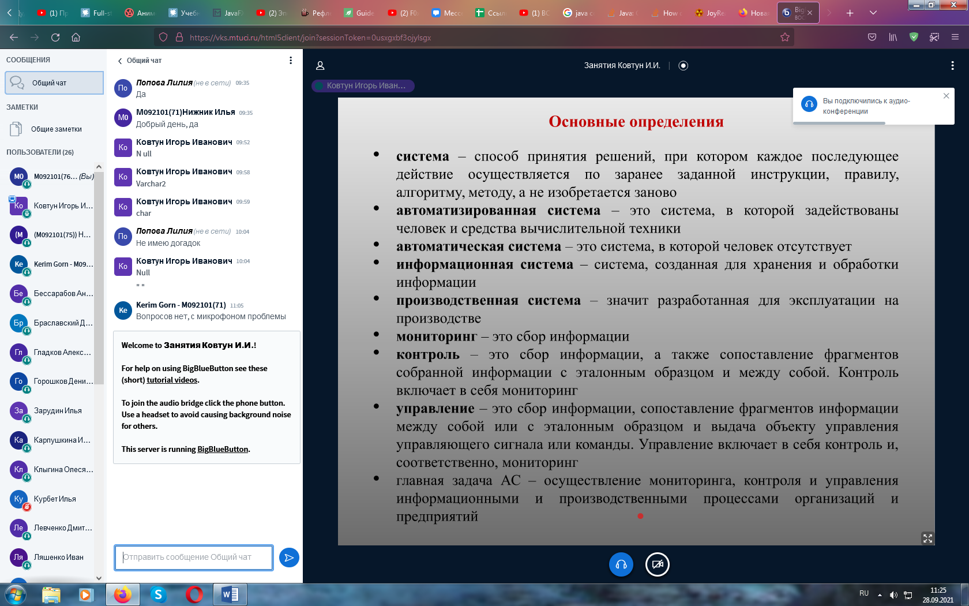Select user Ковтун Игорь in users list
Image resolution: width=969 pixels, height=606 pixels.
coord(52,206)
